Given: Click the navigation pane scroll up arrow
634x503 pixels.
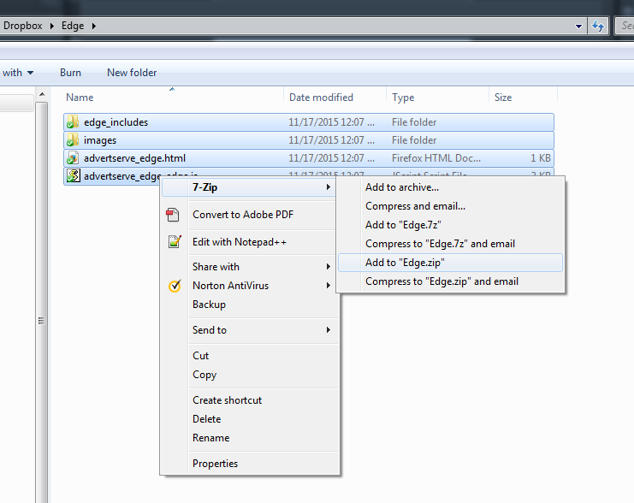Looking at the screenshot, I should click(42, 95).
